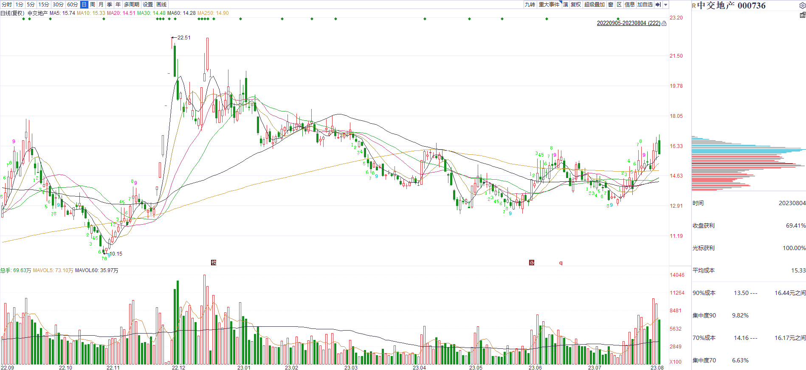
Task: Click the 22.12 date axis marker
Action: [x=178, y=367]
